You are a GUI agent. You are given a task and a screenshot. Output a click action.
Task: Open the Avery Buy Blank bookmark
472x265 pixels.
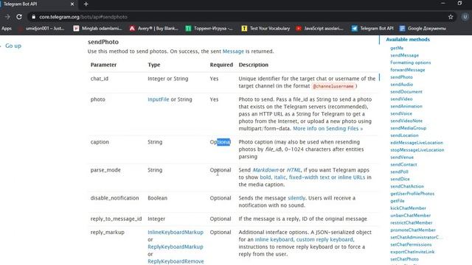pyautogui.click(x=154, y=28)
